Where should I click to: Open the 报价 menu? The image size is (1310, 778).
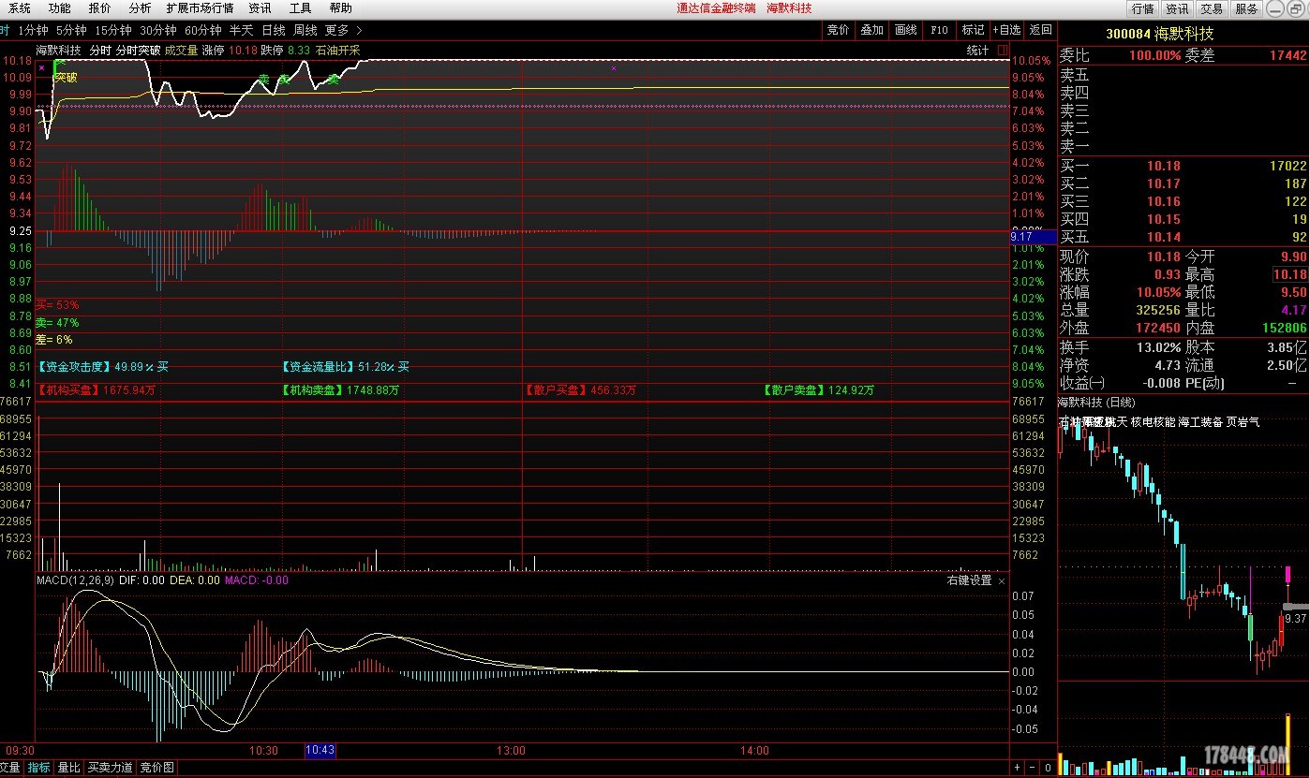coord(99,8)
